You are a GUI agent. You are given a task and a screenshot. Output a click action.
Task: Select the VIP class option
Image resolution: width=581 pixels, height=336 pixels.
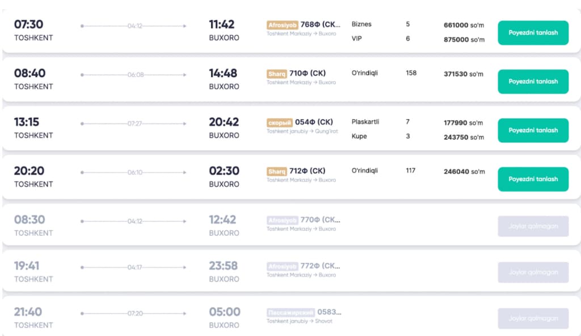(357, 39)
